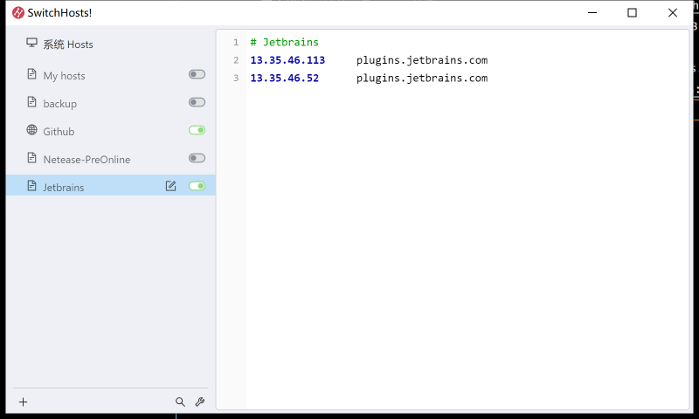Viewport: 699px width, 419px height.
Task: Select the 系统 Hosts entry
Action: (68, 45)
